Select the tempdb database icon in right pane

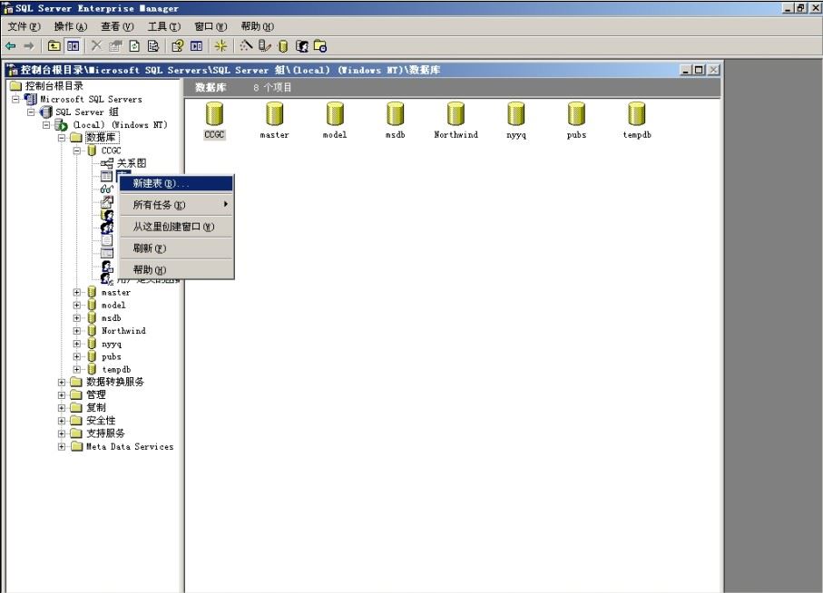point(637,113)
